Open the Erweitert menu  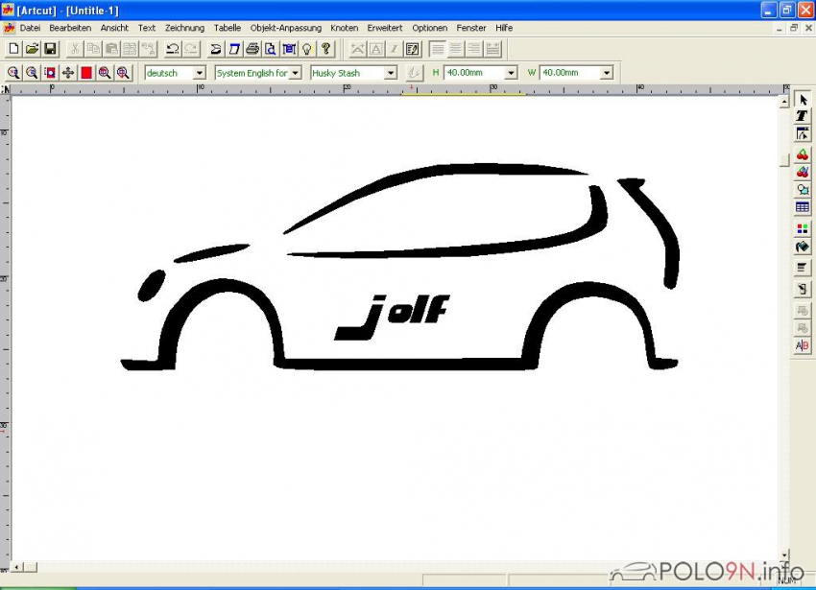tap(385, 28)
